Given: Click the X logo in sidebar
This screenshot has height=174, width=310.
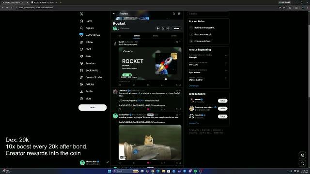Looking at the screenshot, I should click(81, 14).
